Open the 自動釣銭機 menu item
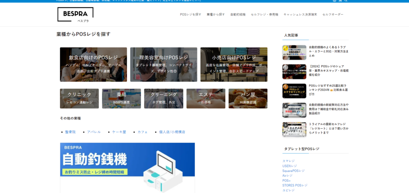Screen dimensions: 409x193 (238, 15)
